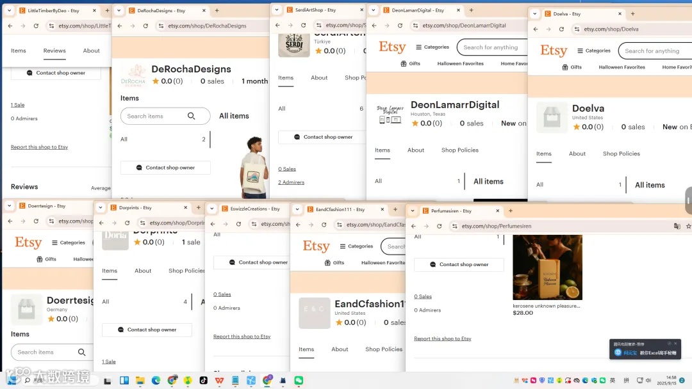The image size is (692, 389).
Task: Click volume icon in system tray
Action: [648, 380]
